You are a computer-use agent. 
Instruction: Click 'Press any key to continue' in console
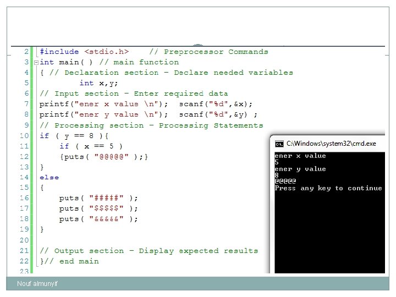[x=328, y=188]
